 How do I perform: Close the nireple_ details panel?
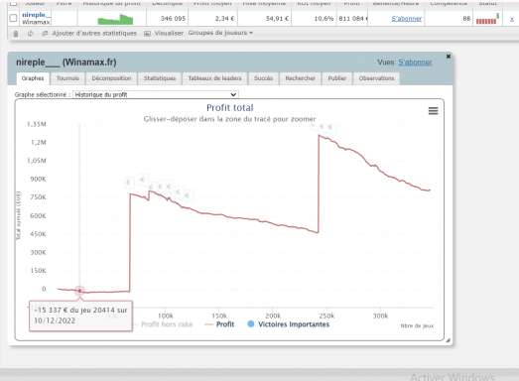pyautogui.click(x=449, y=57)
